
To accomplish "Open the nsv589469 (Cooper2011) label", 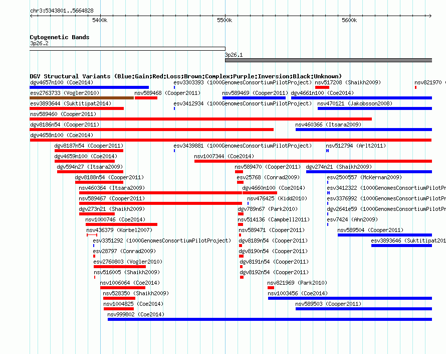I will (255, 93).
